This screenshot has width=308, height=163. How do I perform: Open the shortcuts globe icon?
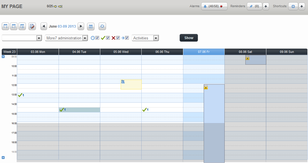coord(293,6)
